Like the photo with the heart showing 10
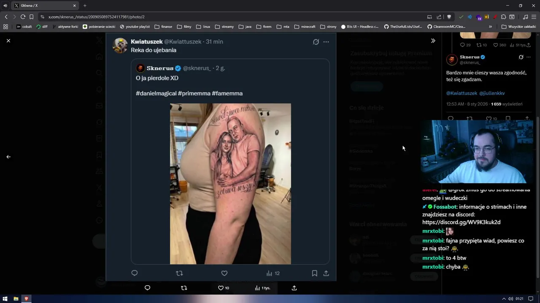 (x=224, y=288)
